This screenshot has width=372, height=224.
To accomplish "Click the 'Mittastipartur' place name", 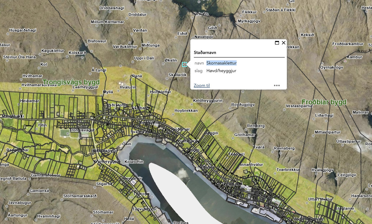I will click(x=328, y=132).
